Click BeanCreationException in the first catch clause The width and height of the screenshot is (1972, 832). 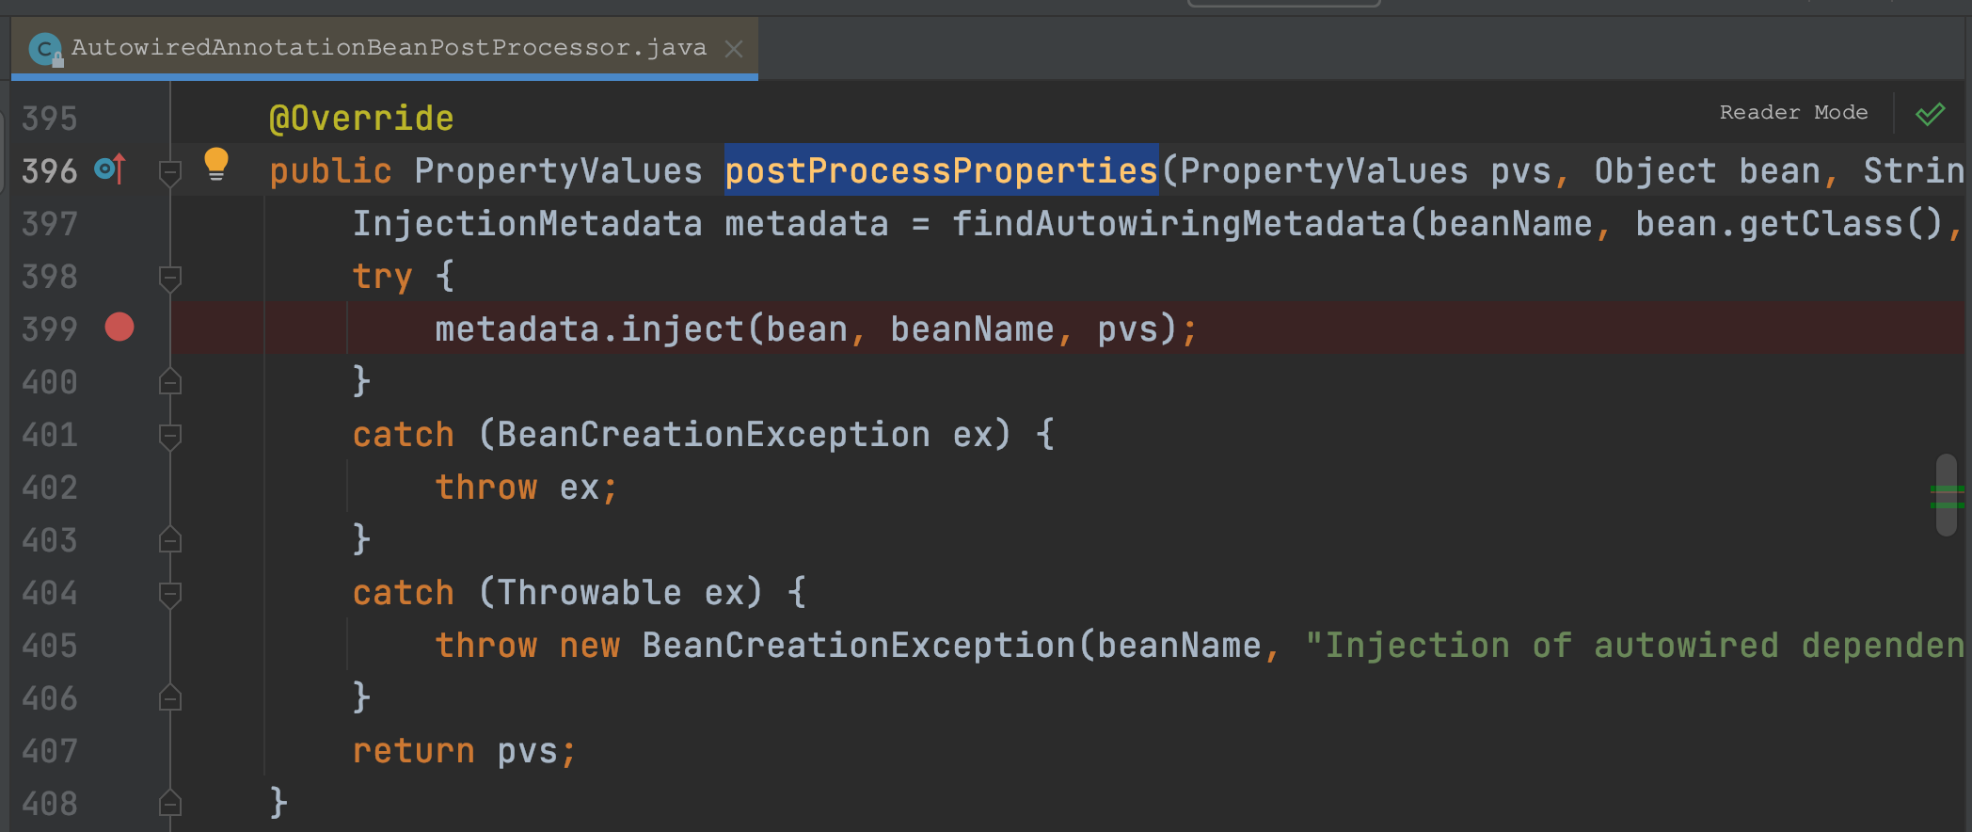pos(713,435)
